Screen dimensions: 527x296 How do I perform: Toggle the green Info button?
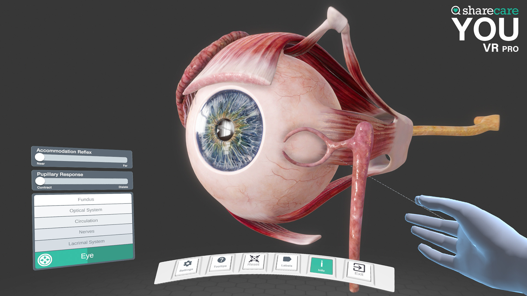(x=321, y=266)
